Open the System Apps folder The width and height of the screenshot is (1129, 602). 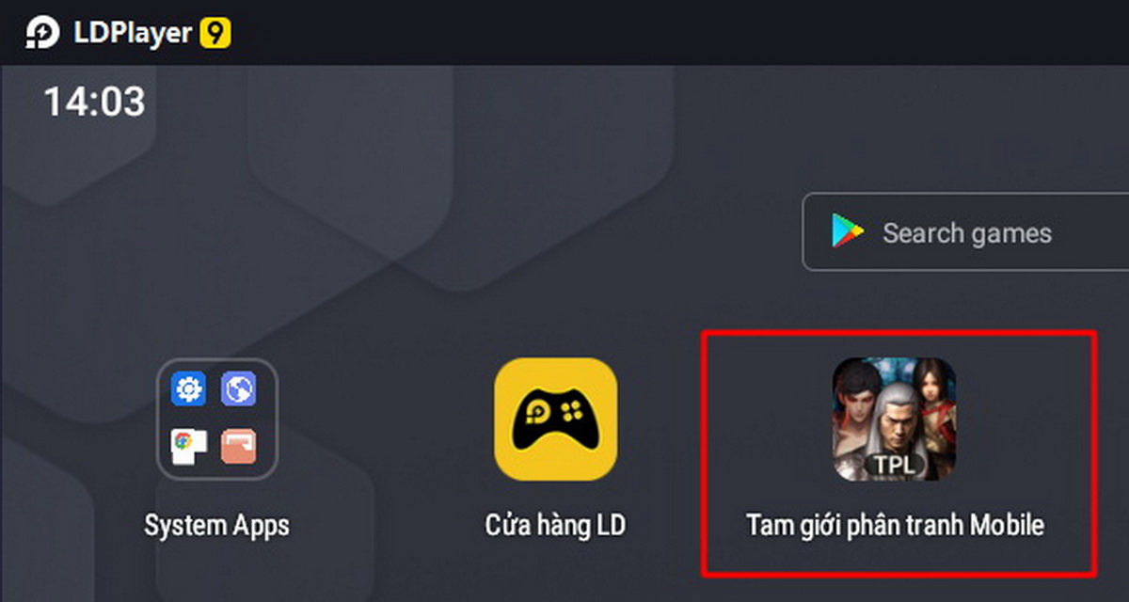217,419
